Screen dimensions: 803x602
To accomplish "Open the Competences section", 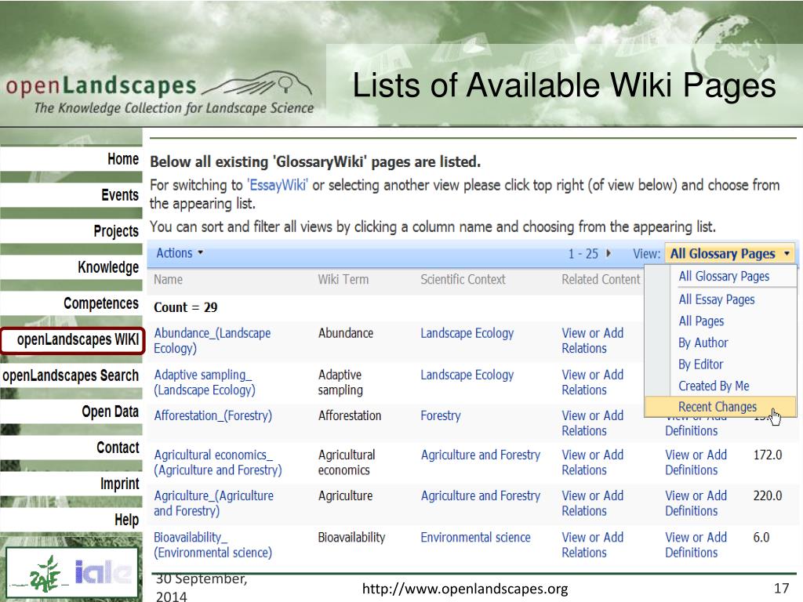I will click(101, 303).
